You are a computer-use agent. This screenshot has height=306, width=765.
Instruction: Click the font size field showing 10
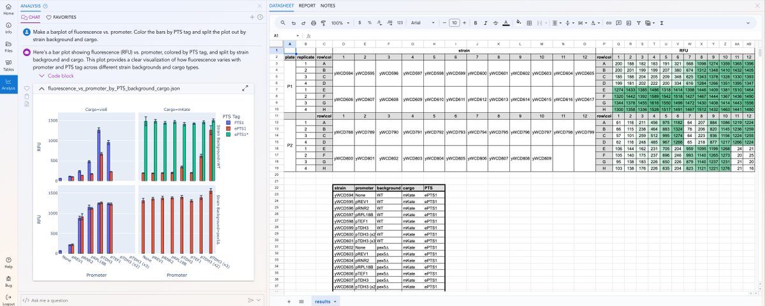pyautogui.click(x=455, y=23)
